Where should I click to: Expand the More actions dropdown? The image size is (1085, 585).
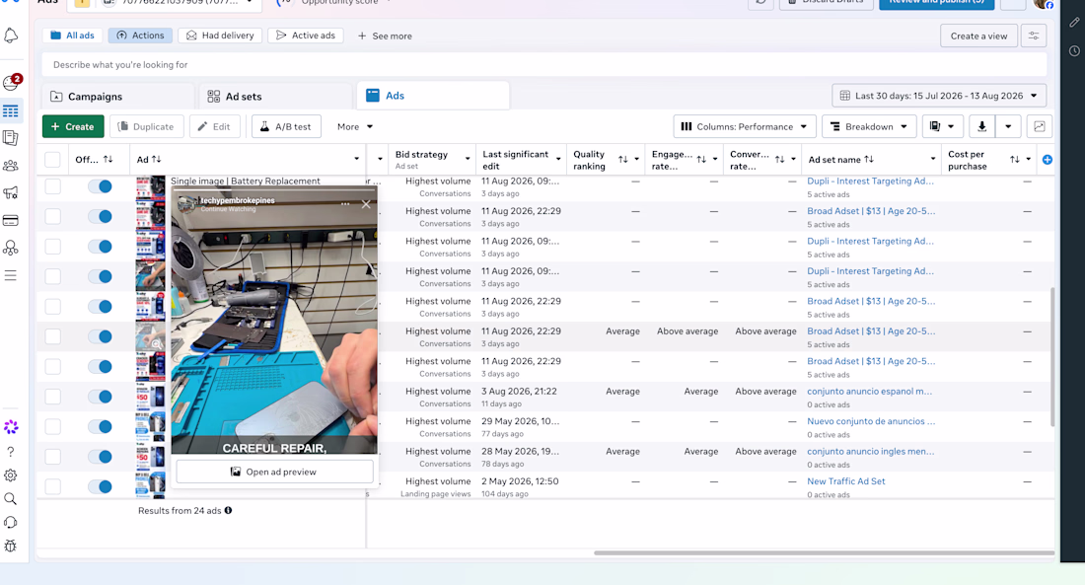point(355,126)
